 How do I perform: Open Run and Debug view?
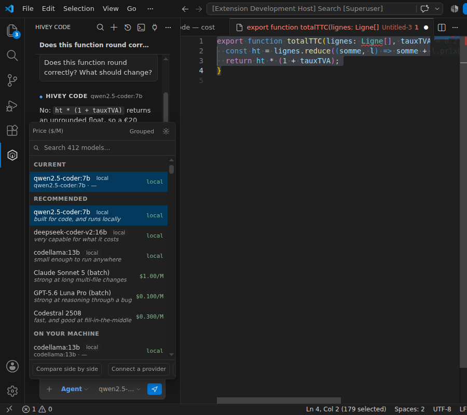click(x=12, y=106)
